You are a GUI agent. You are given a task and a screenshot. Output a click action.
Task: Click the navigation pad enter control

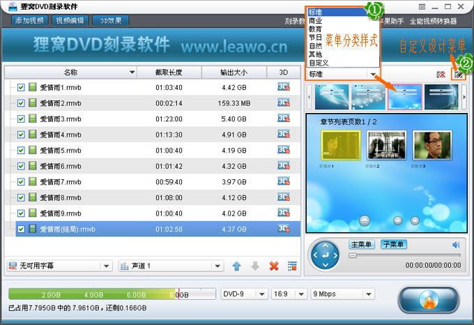click(326, 255)
